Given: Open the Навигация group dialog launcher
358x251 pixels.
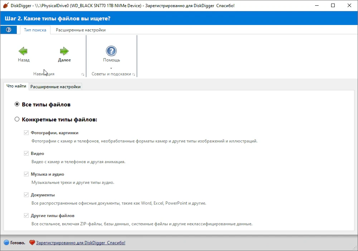Looking at the screenshot, I should point(83,75).
